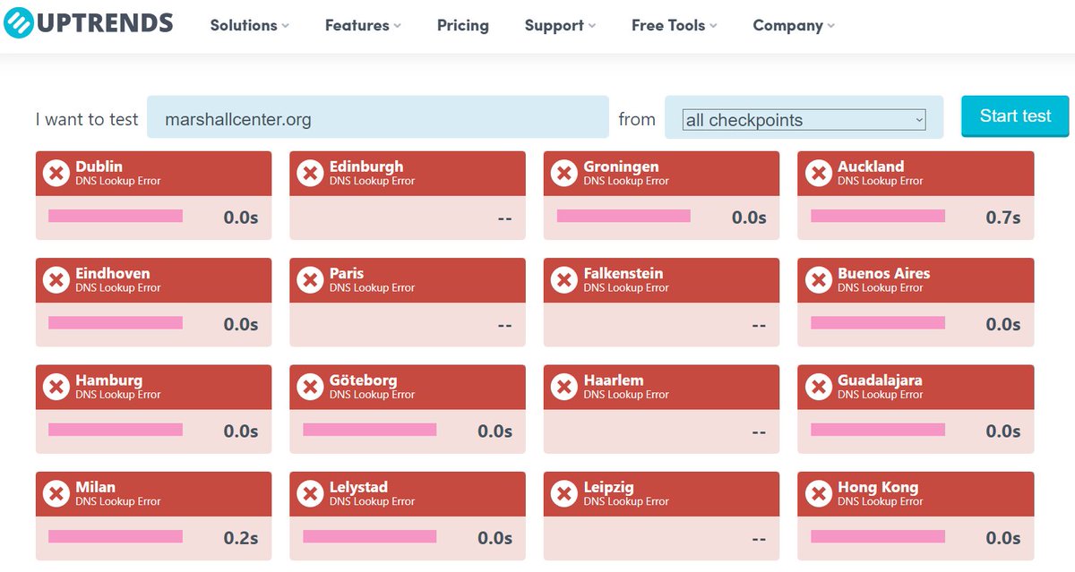1075x572 pixels.
Task: Click the Start test button
Action: [1015, 115]
